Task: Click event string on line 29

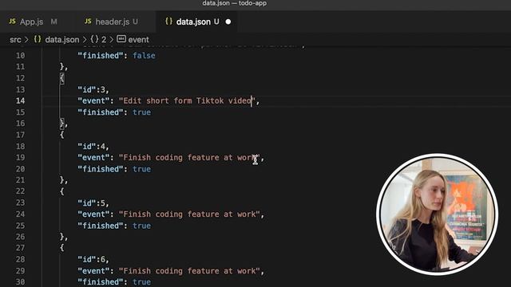Action: 189,271
